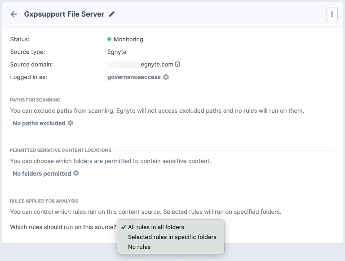Go back using the left arrow icon
Screen dimensions: 345x261
[13, 14]
